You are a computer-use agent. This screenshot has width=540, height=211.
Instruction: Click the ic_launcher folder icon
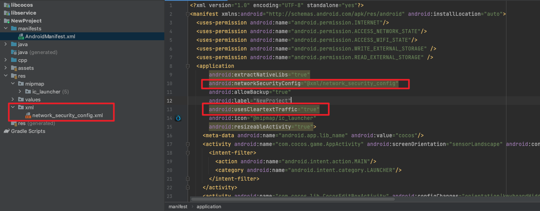[x=28, y=92]
